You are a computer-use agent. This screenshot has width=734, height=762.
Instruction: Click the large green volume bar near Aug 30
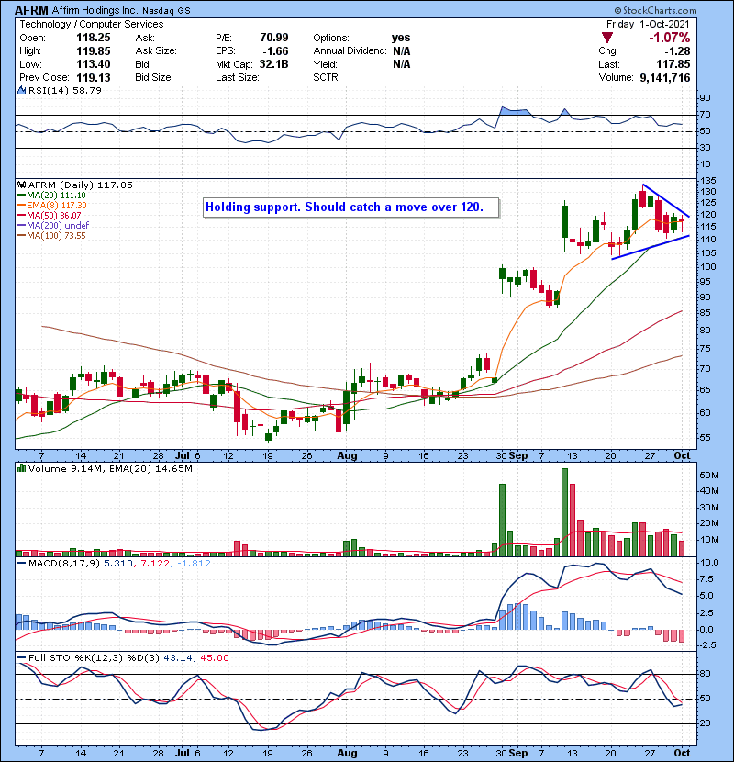point(502,520)
